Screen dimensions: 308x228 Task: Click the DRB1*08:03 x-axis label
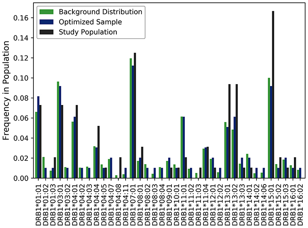click(155, 204)
